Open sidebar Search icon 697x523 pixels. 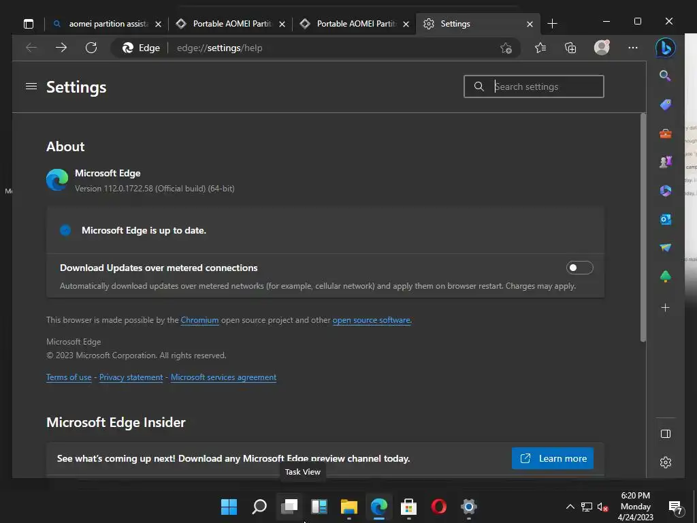click(665, 76)
